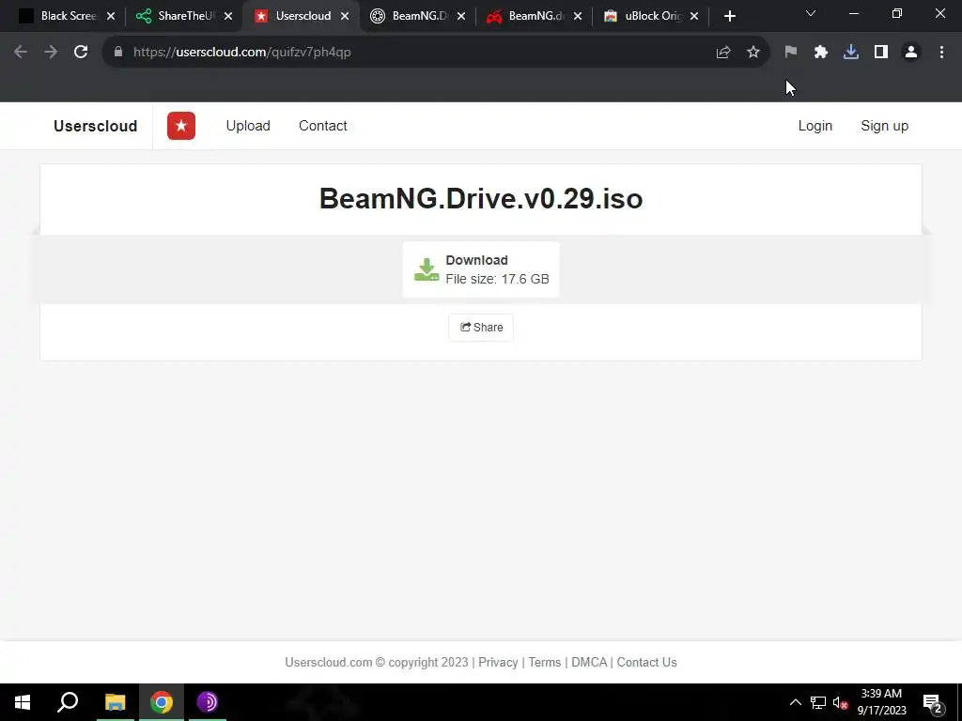Click the BeamNG.Drive.v0.29.iso heading

481,199
